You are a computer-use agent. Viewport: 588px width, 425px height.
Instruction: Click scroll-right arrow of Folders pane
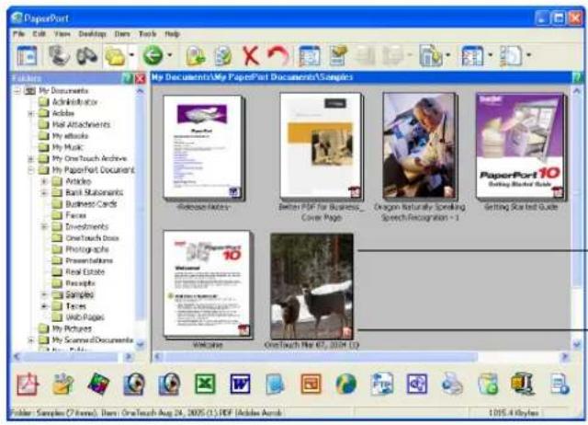pyautogui.click(x=129, y=356)
